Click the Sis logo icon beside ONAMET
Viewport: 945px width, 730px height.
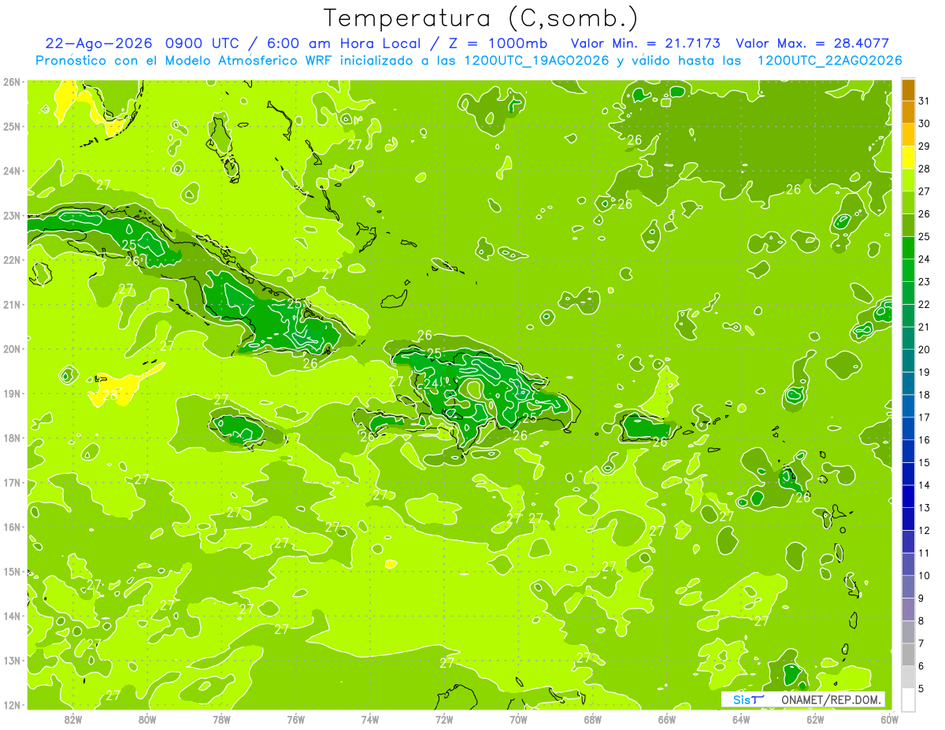pos(748,699)
